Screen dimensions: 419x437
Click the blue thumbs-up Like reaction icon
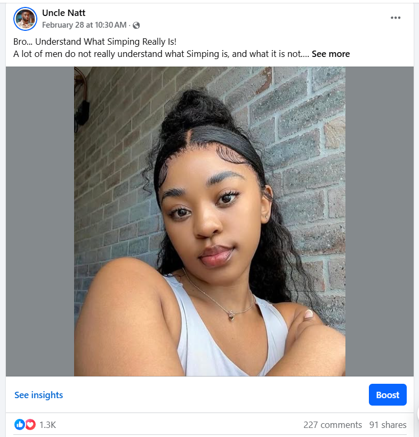[20, 424]
